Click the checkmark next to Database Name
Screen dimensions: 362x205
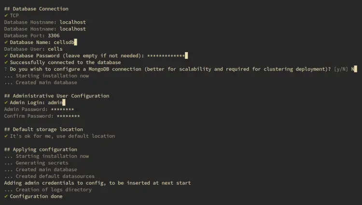click(6, 42)
